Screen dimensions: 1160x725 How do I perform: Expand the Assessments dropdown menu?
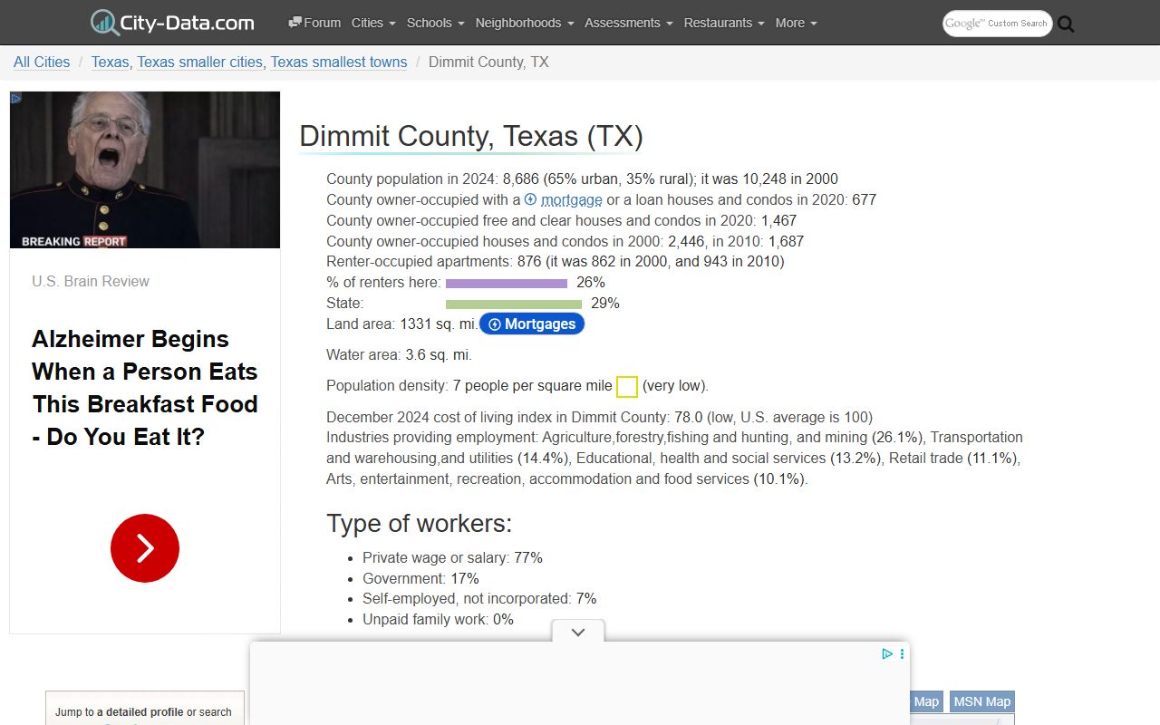tap(629, 23)
